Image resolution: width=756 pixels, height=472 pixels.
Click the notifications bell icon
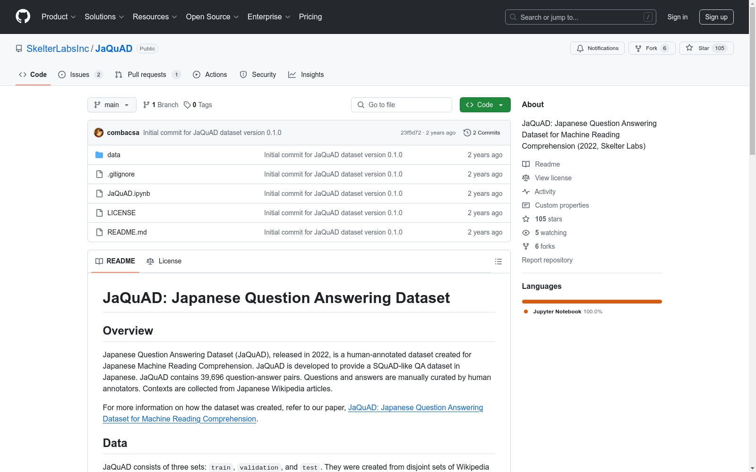[x=580, y=48]
